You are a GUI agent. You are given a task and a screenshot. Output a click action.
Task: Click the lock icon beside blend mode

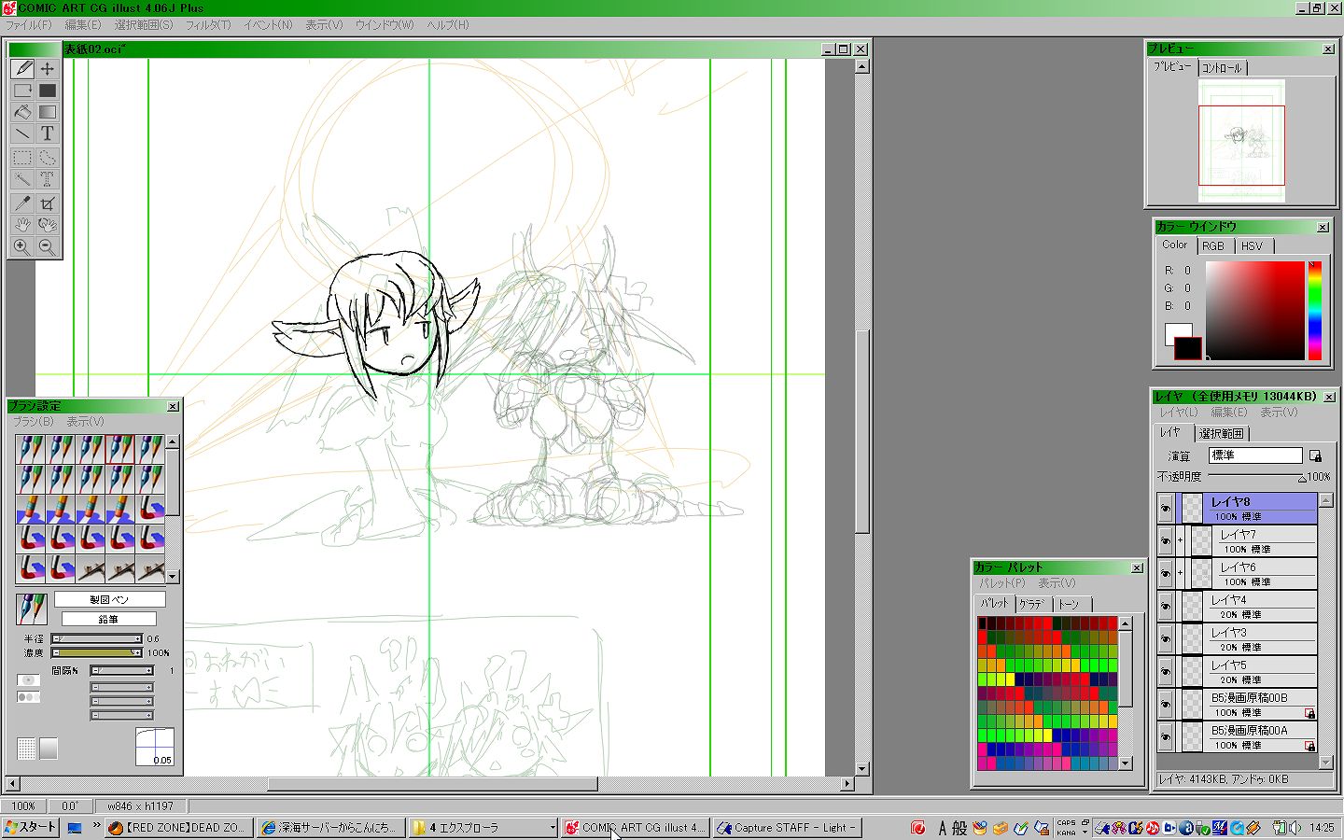click(x=1315, y=455)
